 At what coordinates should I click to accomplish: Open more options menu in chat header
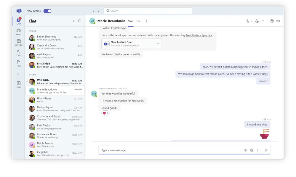(263, 21)
